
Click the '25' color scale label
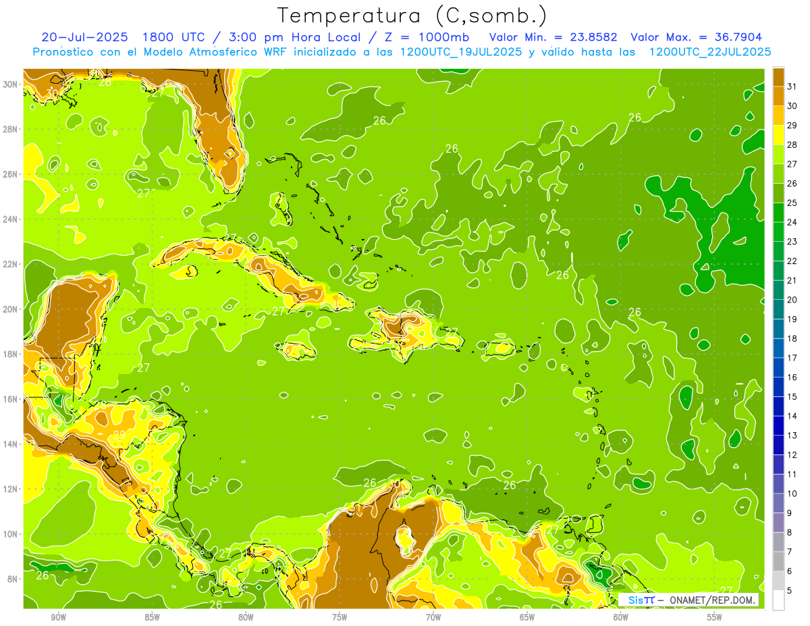tap(792, 203)
